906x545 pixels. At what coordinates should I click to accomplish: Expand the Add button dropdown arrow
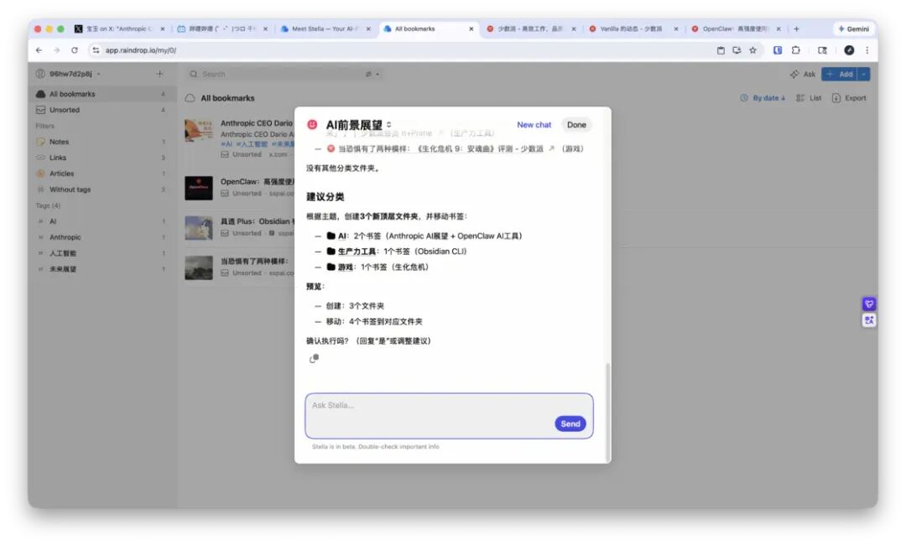pyautogui.click(x=864, y=74)
